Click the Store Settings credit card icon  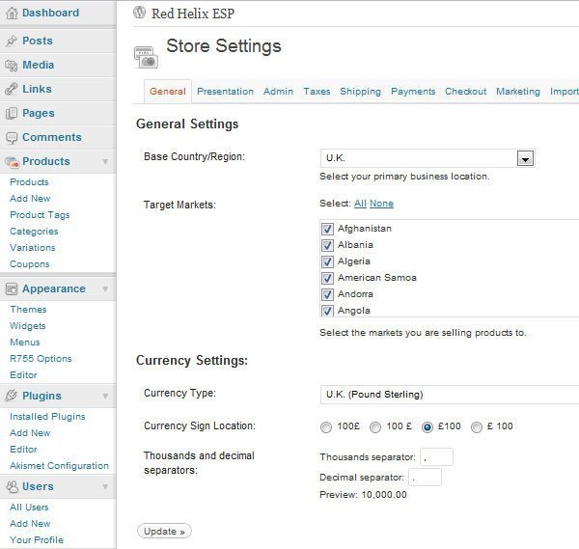[x=146, y=57]
